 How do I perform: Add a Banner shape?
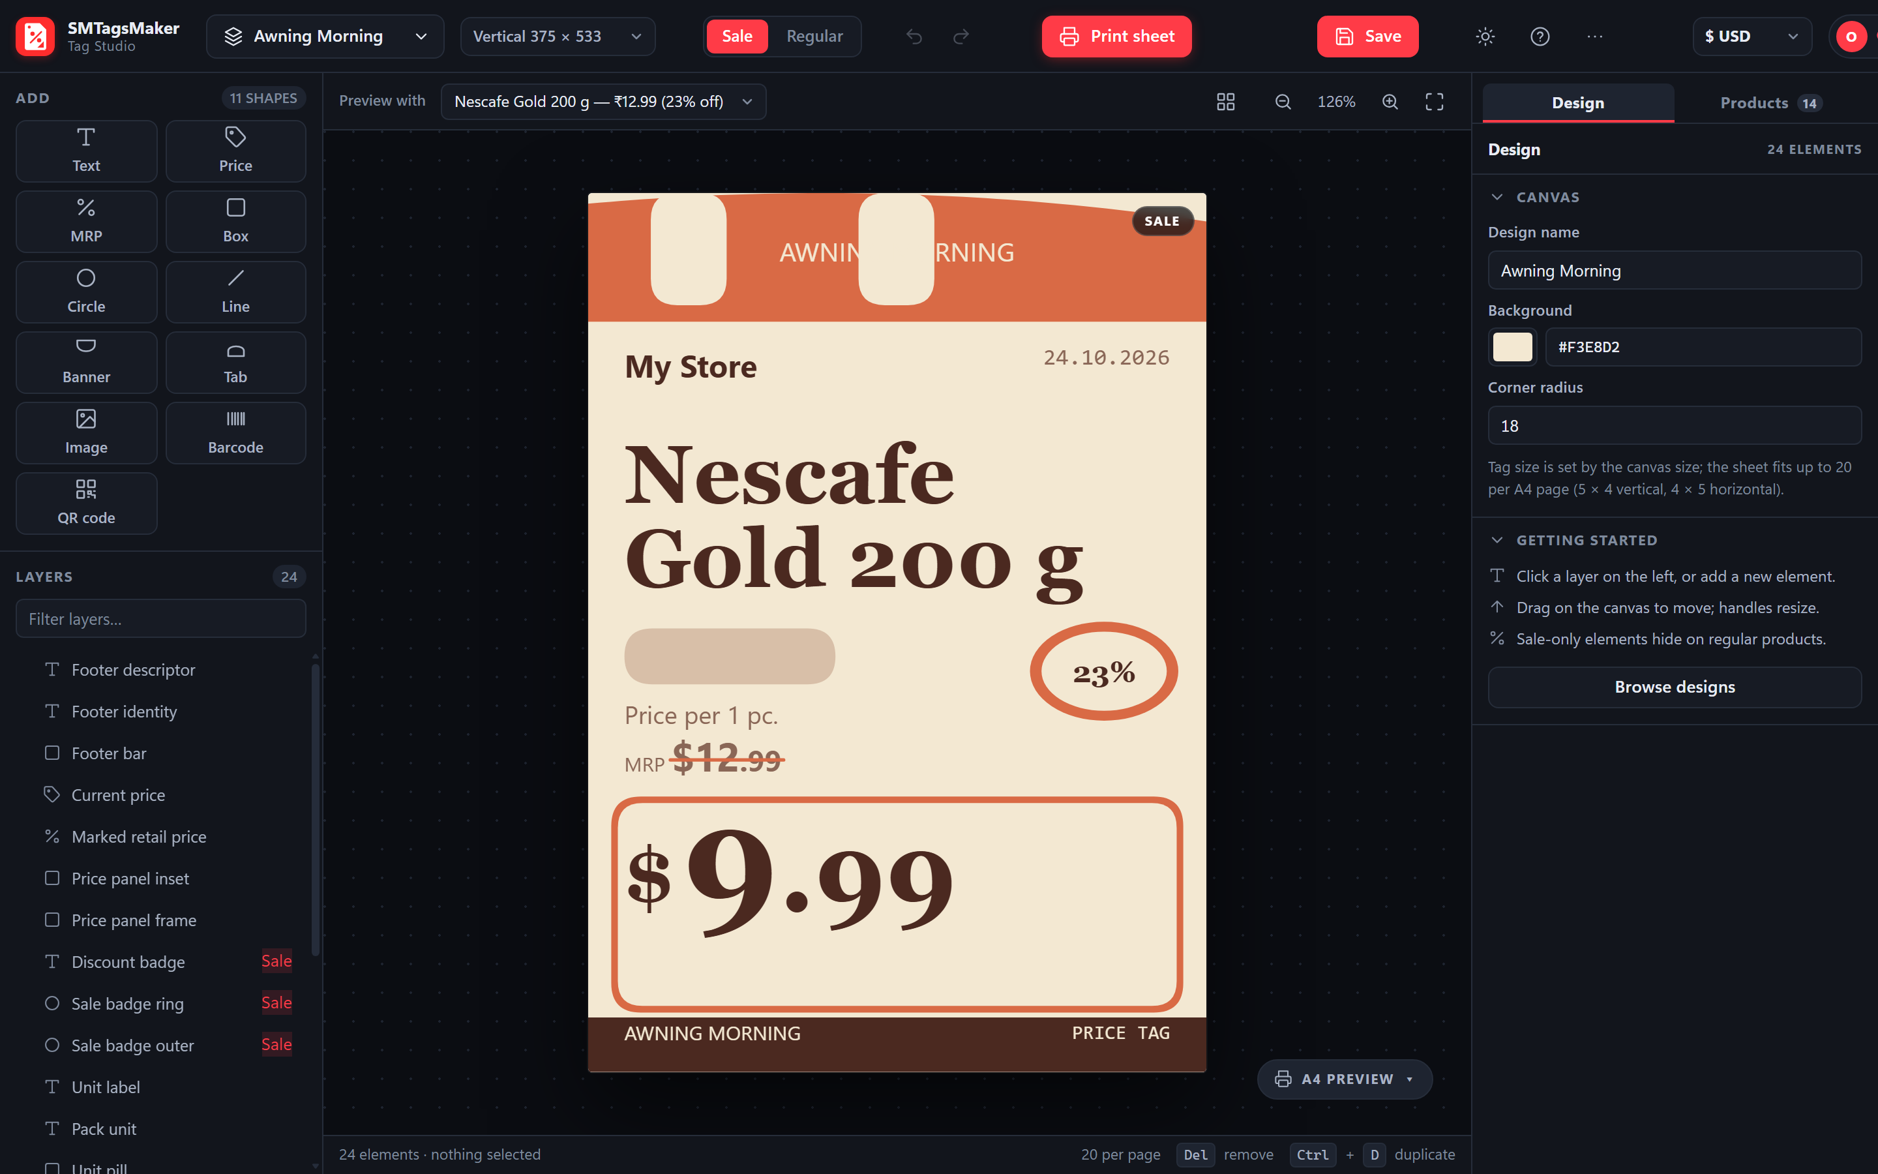point(86,362)
